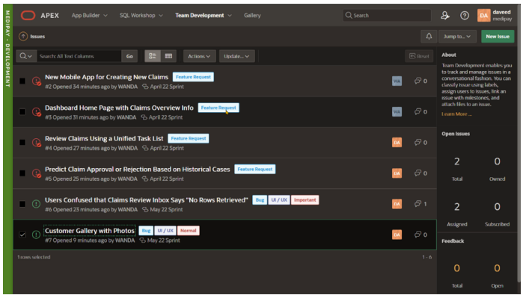Click the Open Issues Total count 2
This screenshot has width=523, height=301.
point(457,162)
